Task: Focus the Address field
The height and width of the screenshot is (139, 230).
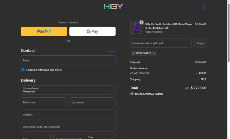Action: coord(68,115)
